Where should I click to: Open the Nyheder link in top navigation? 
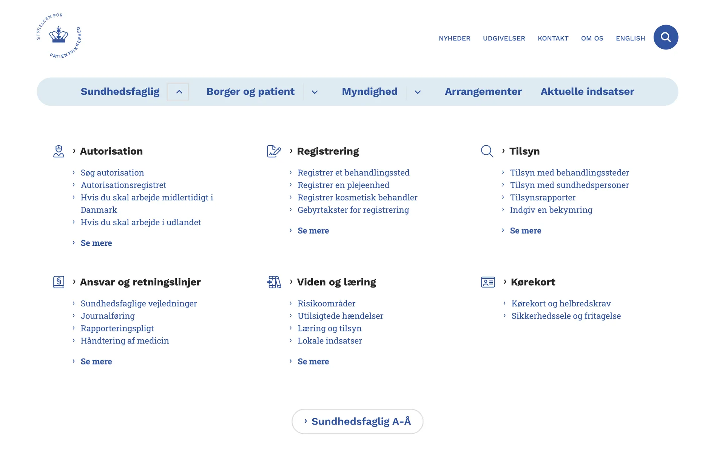454,38
